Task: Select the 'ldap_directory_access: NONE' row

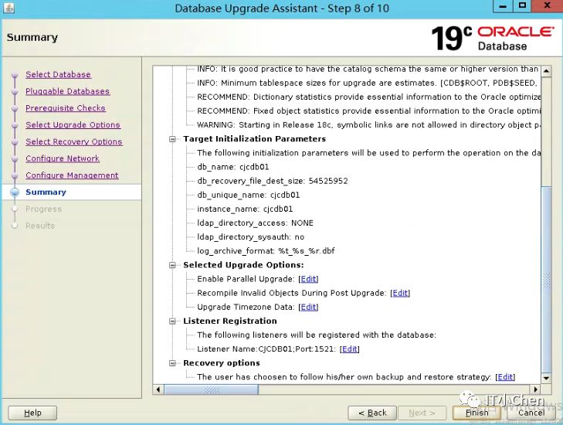Action: pos(255,223)
